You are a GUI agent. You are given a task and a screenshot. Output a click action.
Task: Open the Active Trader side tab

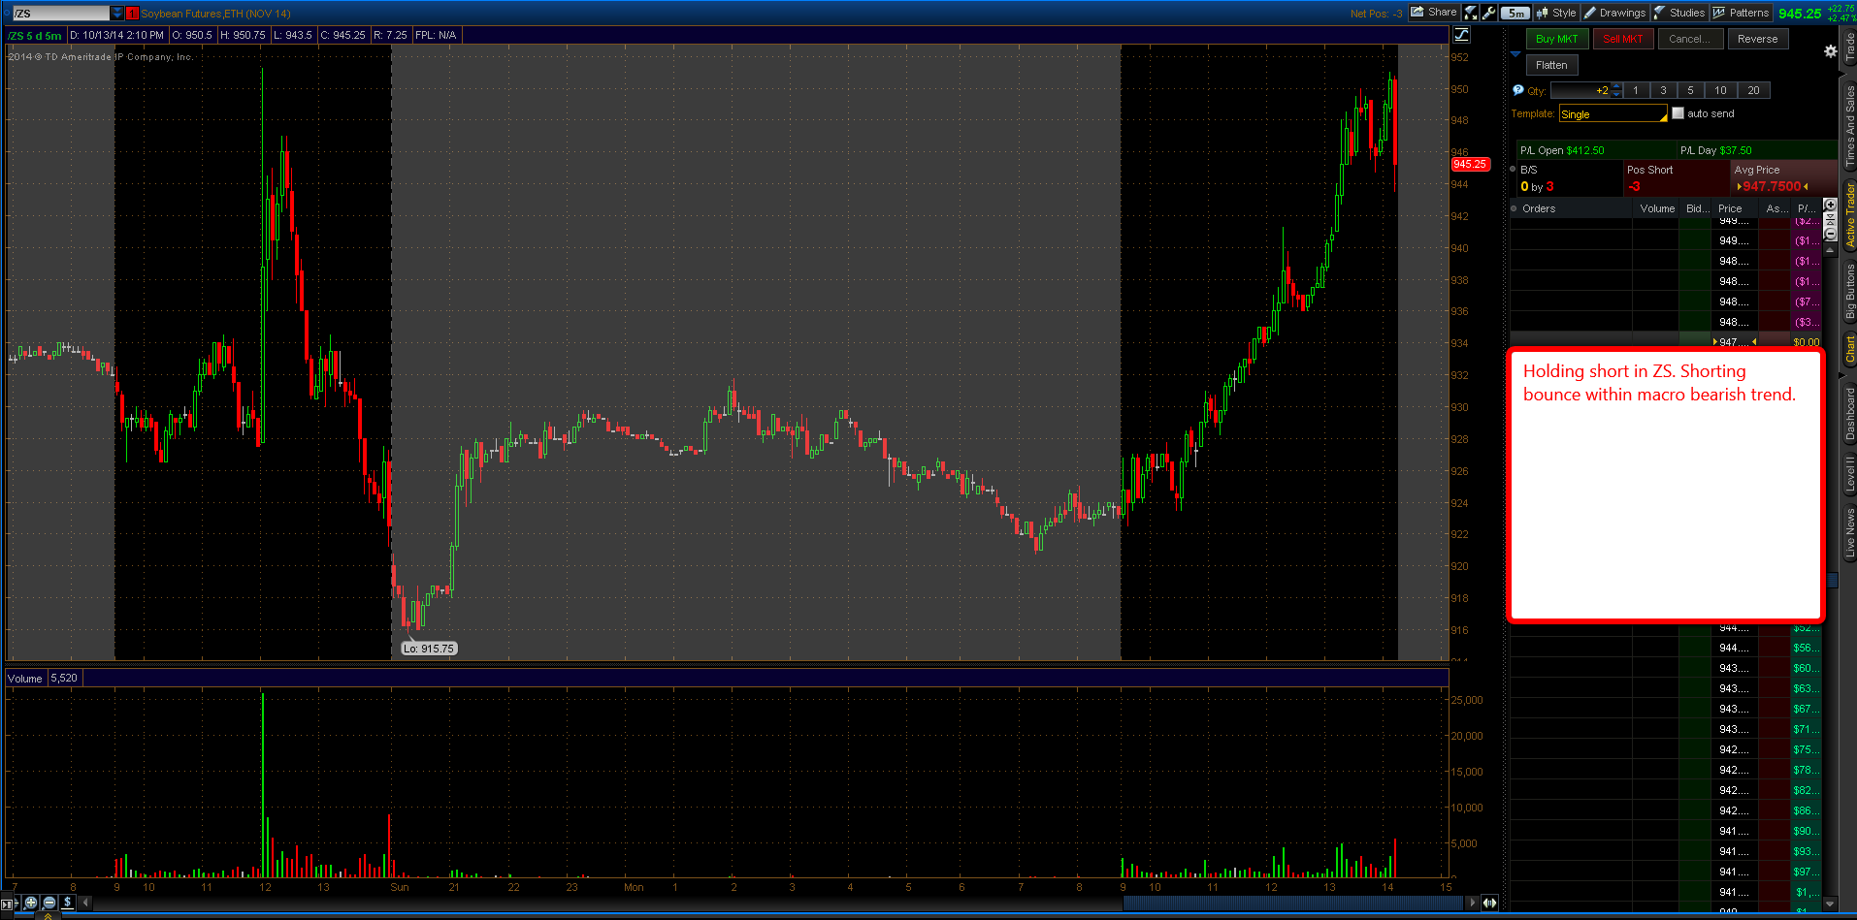click(x=1849, y=214)
